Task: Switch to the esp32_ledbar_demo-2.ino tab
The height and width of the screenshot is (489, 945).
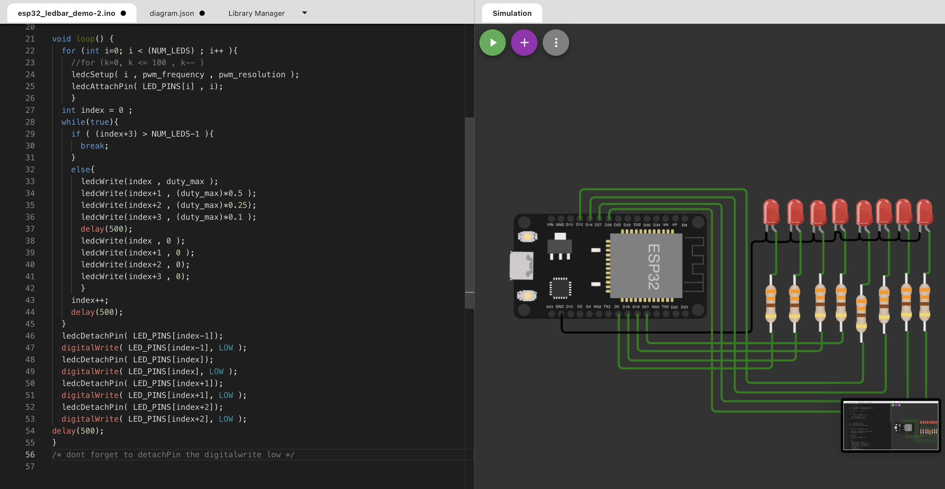Action: 72,13
